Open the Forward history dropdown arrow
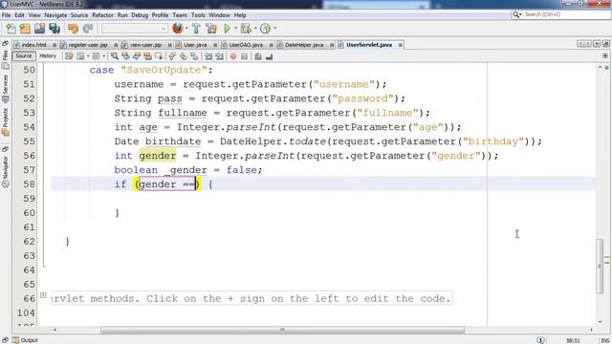The image size is (612, 344). tap(104, 56)
